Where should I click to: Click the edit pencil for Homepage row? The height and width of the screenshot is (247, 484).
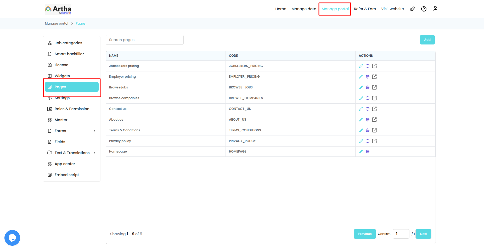coord(361,151)
